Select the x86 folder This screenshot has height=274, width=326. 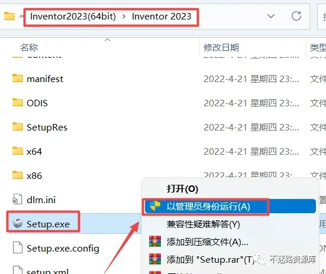coord(27,175)
